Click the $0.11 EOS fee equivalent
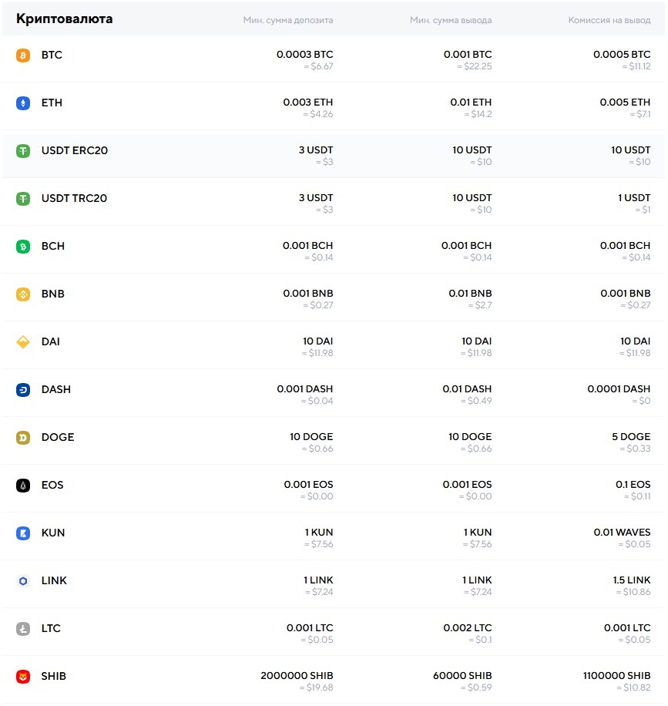The image size is (668, 706). (x=637, y=496)
